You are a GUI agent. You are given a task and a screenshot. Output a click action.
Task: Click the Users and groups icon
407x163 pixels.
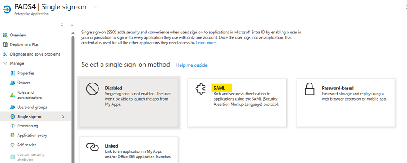12,107
